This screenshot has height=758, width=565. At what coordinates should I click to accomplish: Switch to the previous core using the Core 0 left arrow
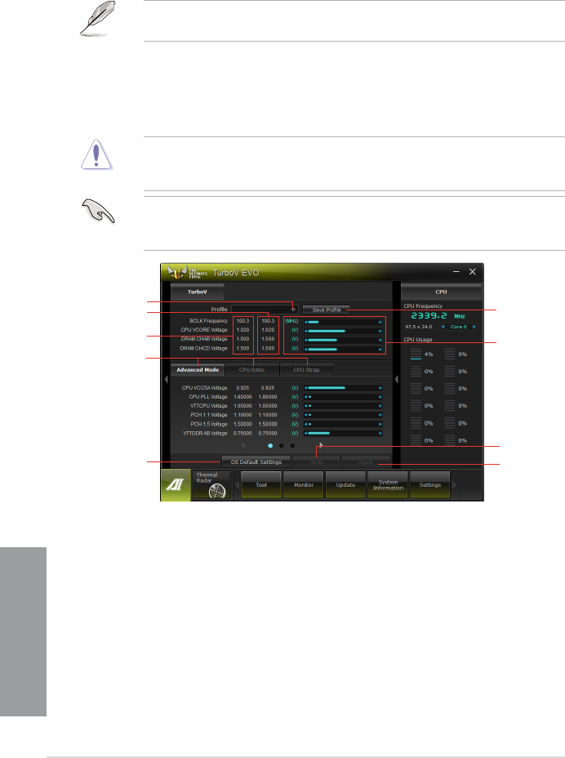pos(443,327)
